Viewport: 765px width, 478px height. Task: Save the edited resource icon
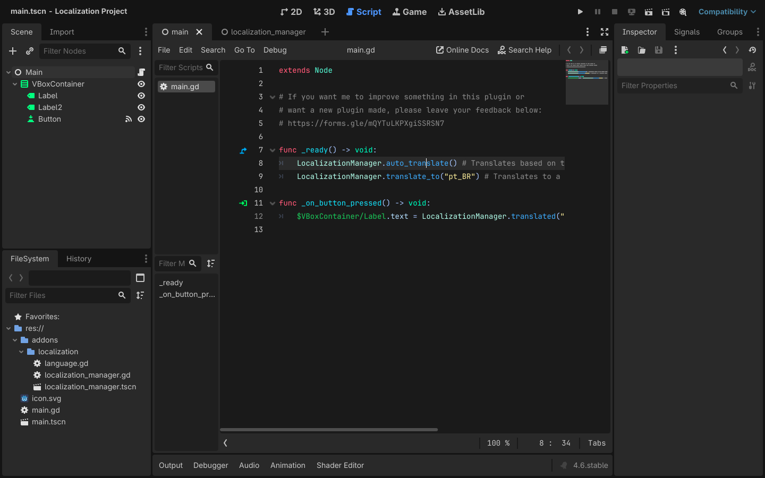(659, 50)
